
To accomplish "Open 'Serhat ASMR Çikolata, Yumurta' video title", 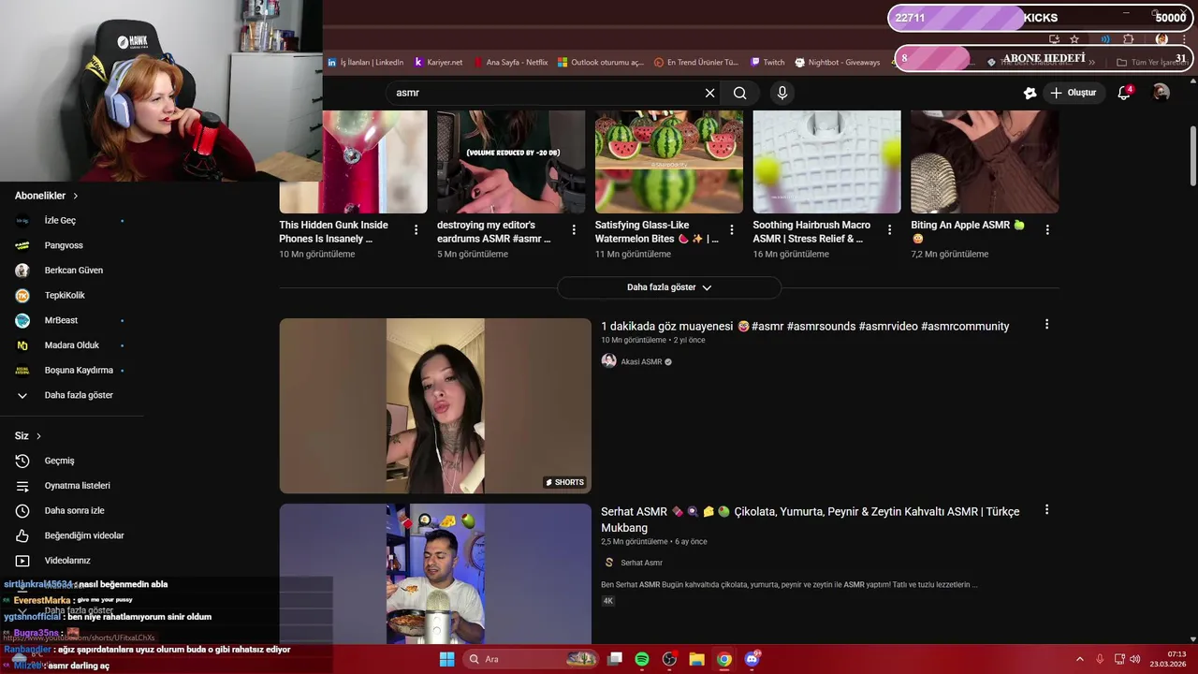I will click(810, 520).
